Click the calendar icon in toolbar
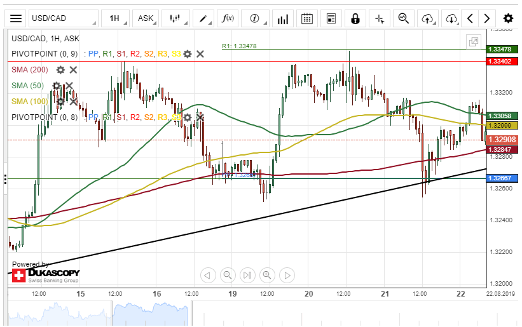Screen dimensions: 522x327 pyautogui.click(x=306, y=18)
